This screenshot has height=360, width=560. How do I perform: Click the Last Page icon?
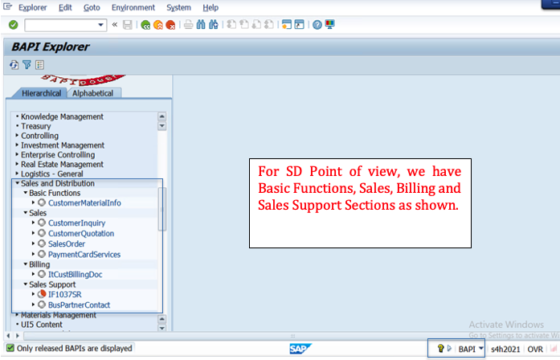coord(269,25)
